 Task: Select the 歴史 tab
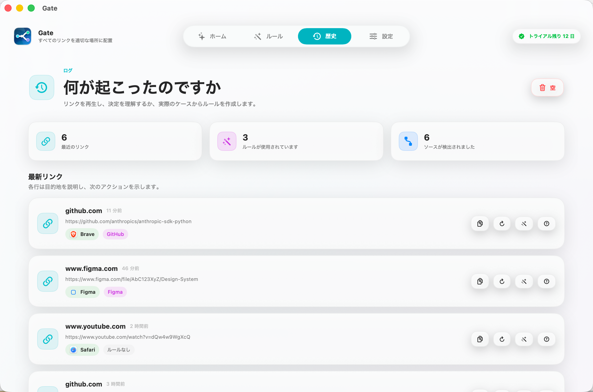(x=325, y=36)
